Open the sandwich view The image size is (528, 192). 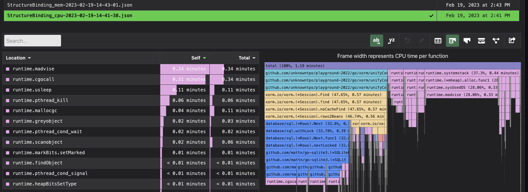481,41
